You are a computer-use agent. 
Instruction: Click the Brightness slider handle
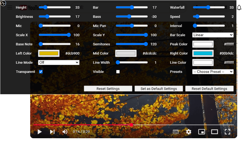(47, 16)
